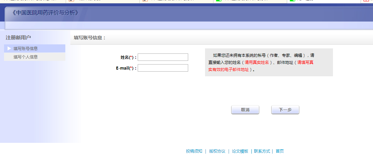Viewport: 373px width, 159px height.
Task: Click the 姓名(*) field label
Action: (128, 57)
